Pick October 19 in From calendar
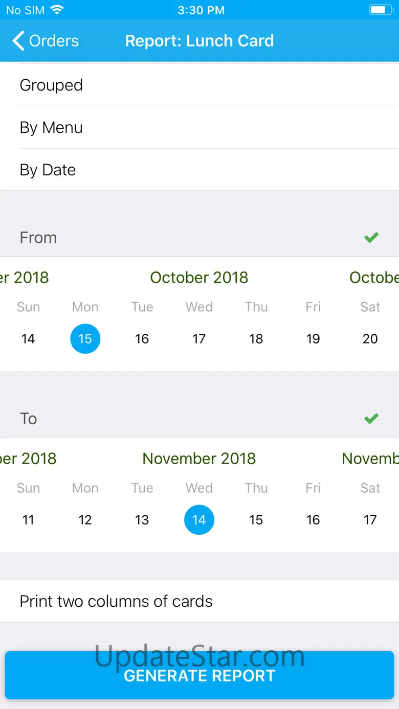The image size is (399, 709). pyautogui.click(x=313, y=338)
